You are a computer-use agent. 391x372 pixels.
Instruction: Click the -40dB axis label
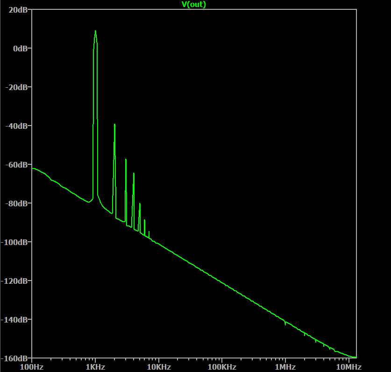click(x=16, y=126)
